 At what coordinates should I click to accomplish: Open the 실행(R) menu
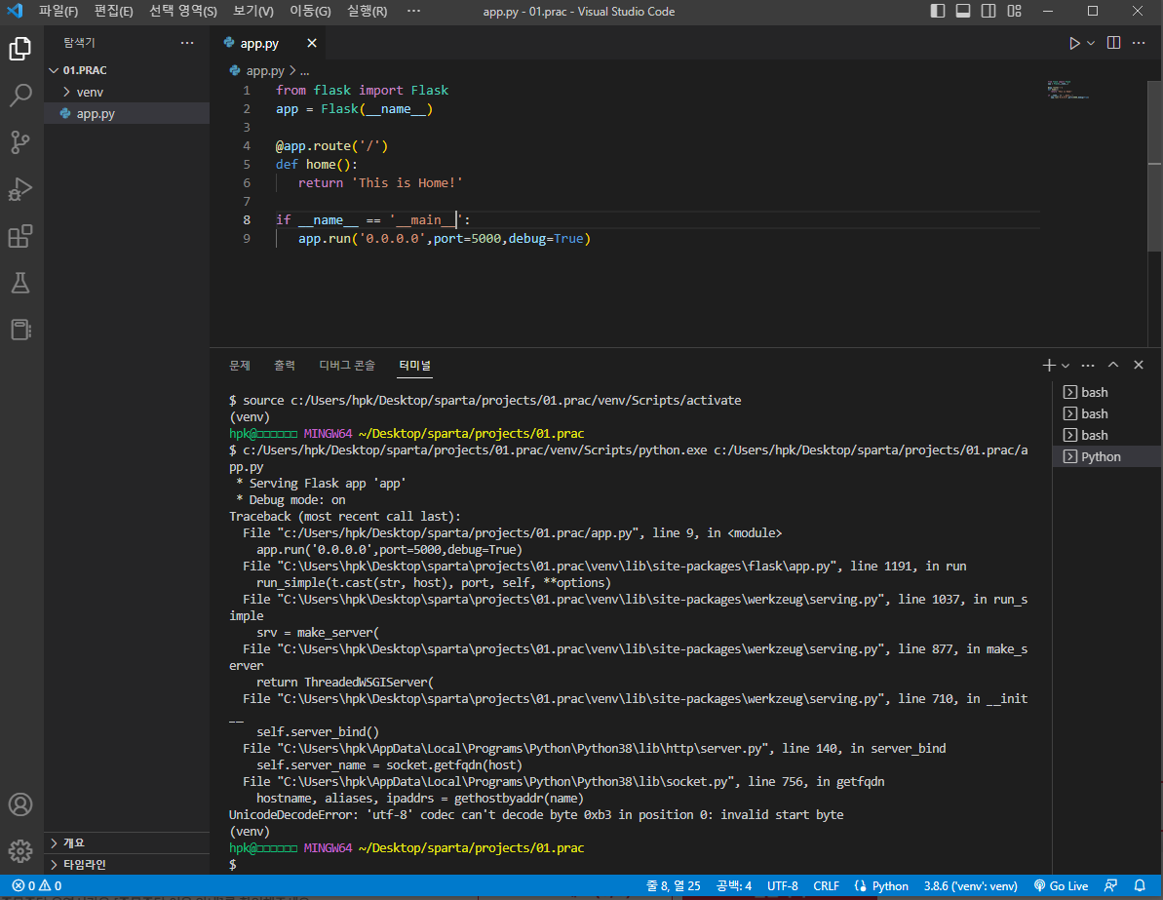click(x=368, y=11)
